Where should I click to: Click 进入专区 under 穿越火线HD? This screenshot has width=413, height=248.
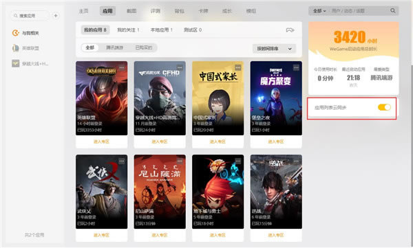click(x=160, y=142)
